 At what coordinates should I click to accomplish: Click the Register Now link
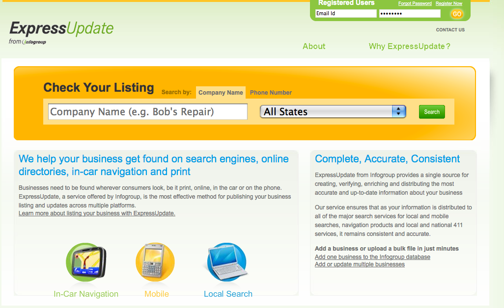coord(448,3)
